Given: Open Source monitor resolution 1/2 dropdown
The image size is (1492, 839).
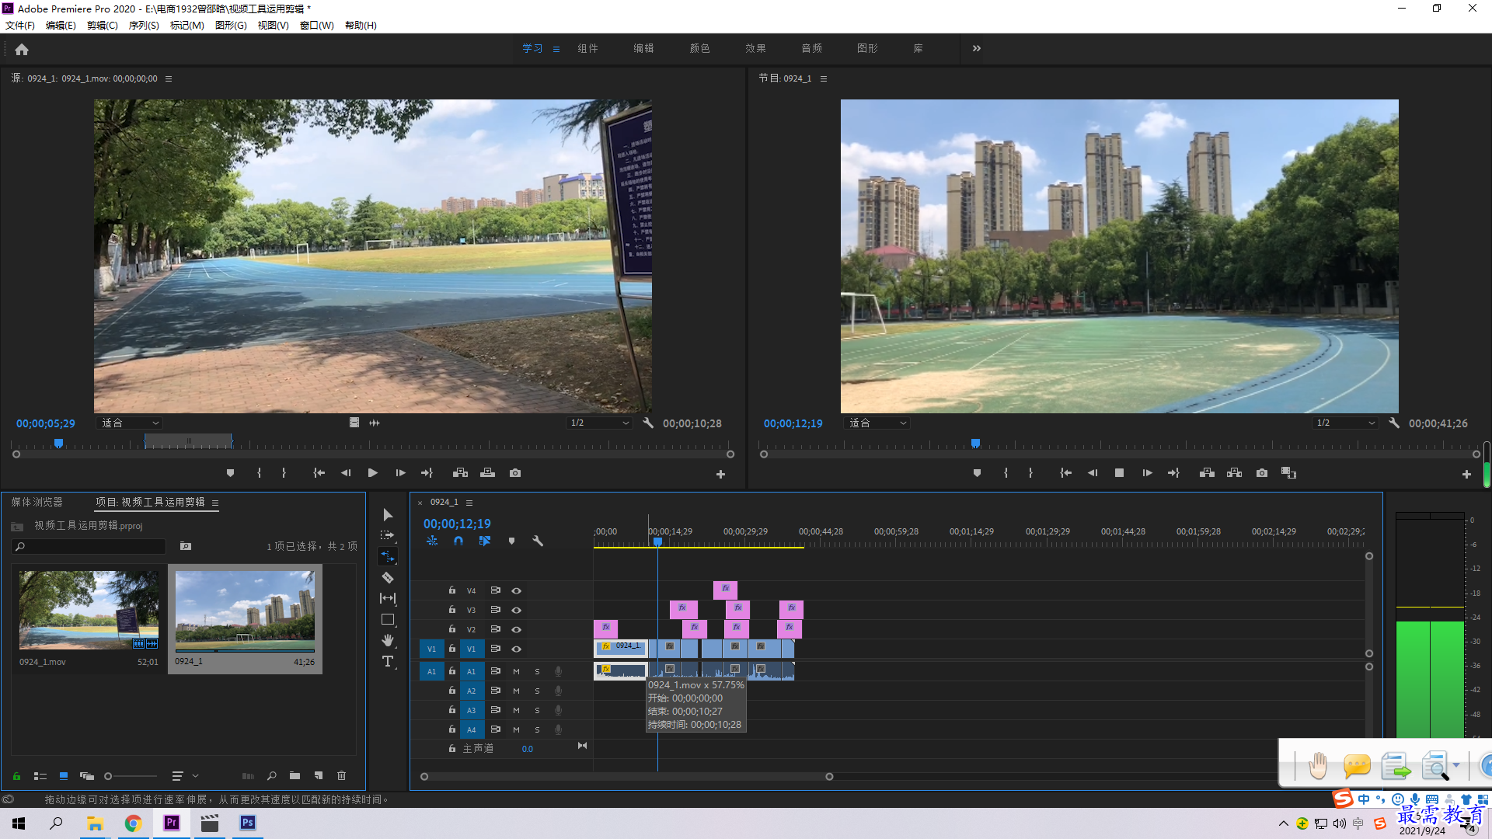Looking at the screenshot, I should (599, 423).
